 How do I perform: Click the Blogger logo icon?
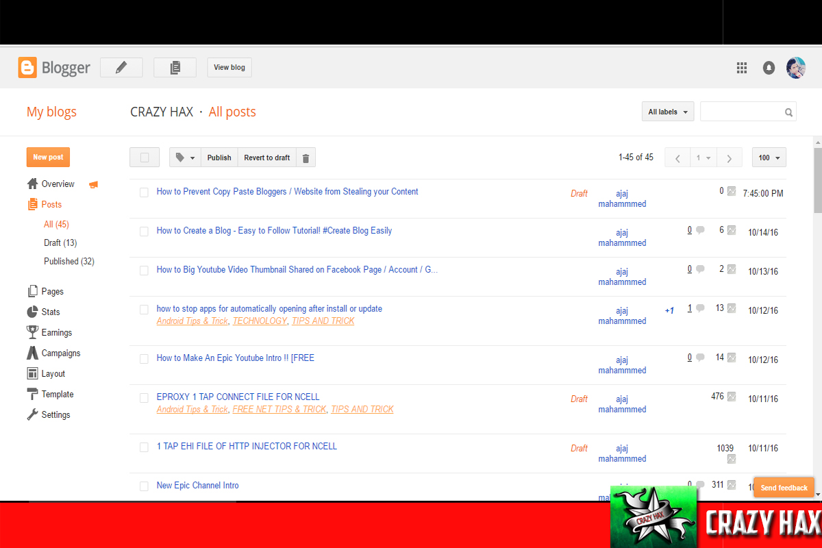click(x=27, y=67)
